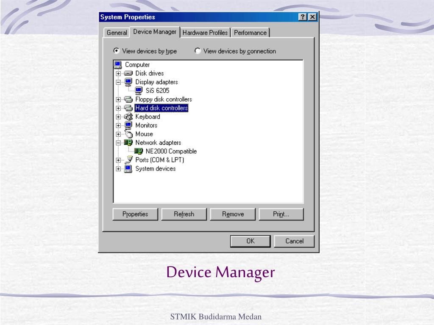The height and width of the screenshot is (325, 434).
Task: Collapse the Network adapters node
Action: (x=118, y=143)
